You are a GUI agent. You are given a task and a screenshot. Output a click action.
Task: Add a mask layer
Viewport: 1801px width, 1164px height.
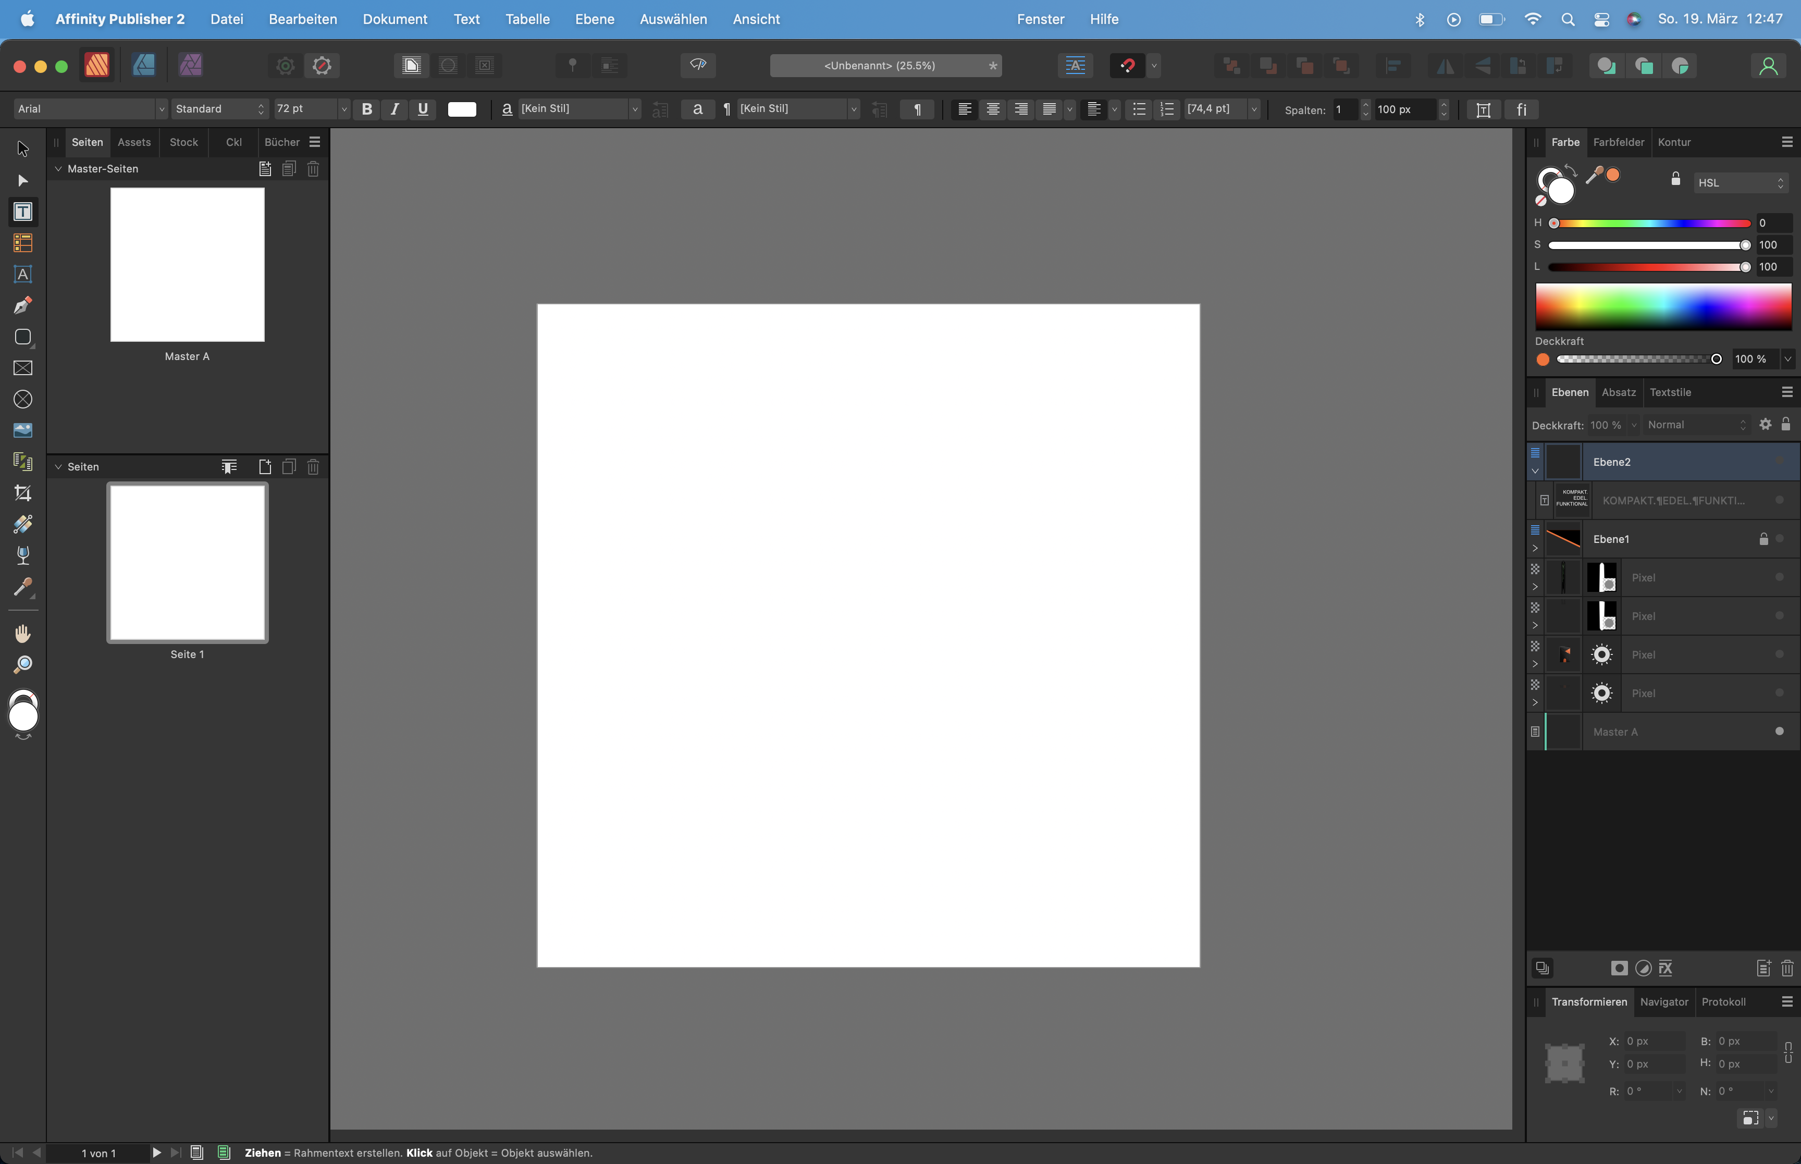coord(1619,968)
